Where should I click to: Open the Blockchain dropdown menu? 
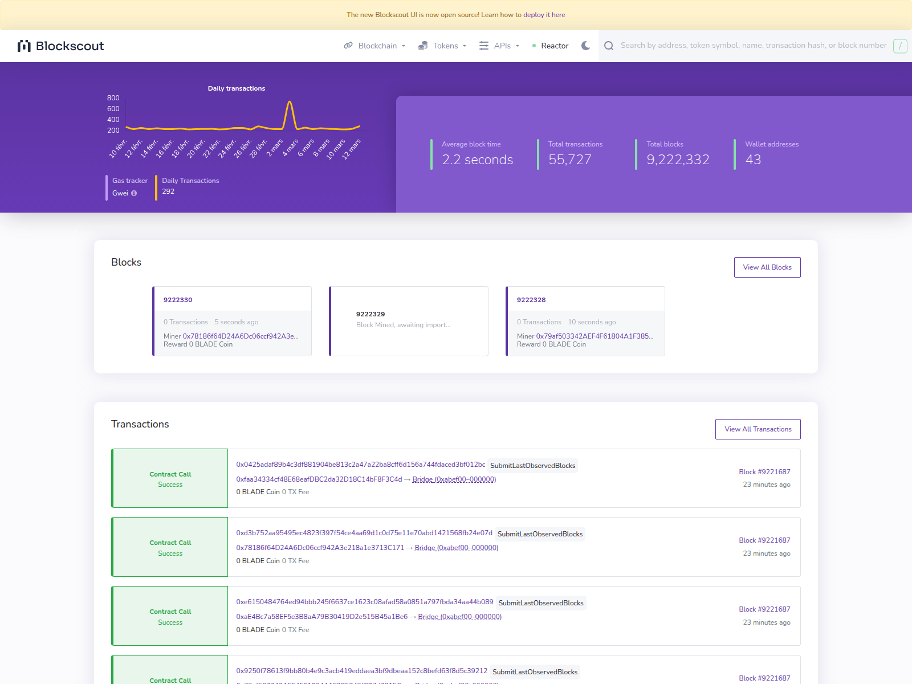coord(378,46)
